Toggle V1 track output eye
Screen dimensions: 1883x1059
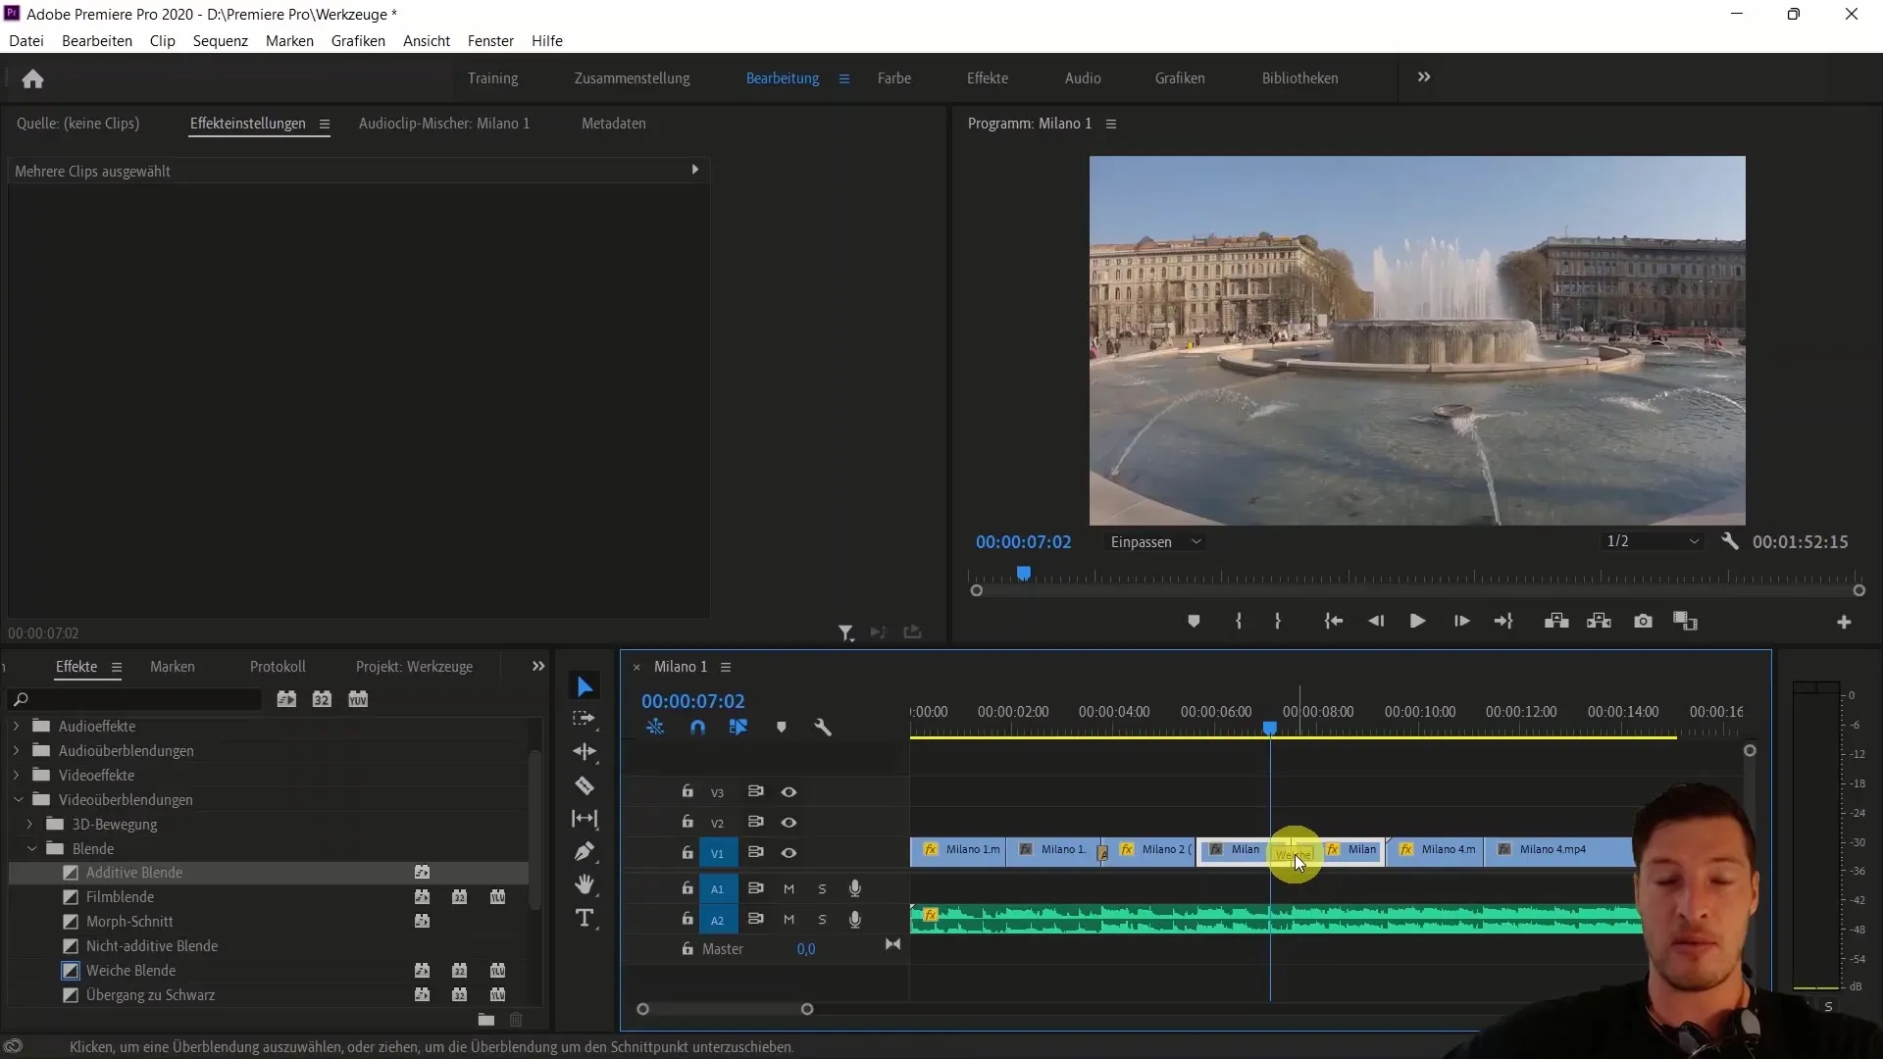[x=789, y=853]
